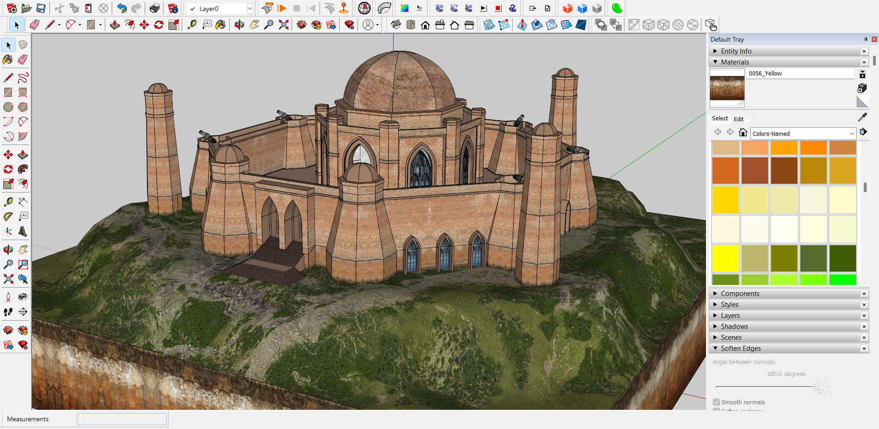Click the green blob plugin icon
Screen dimensions: 879x429
[617, 8]
